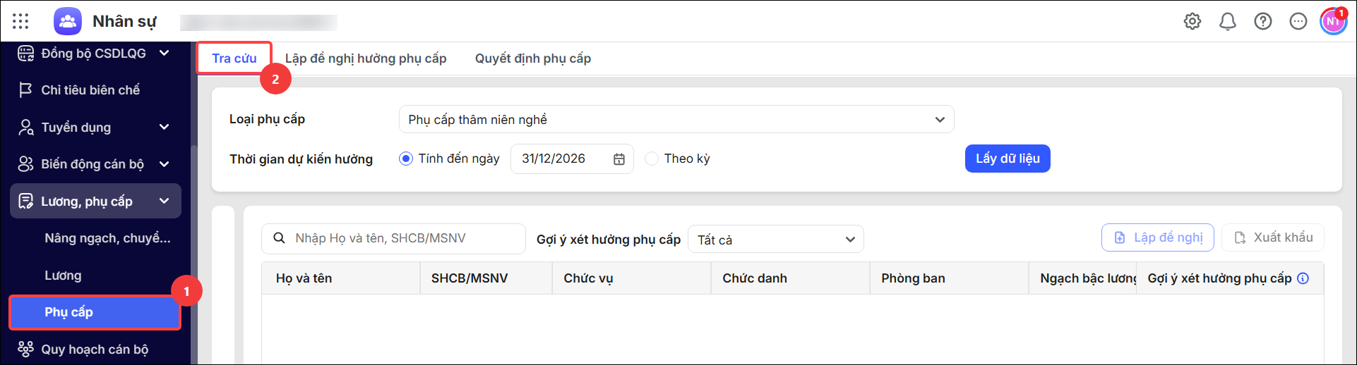Switch to Quyết định phụ cấp tab
The height and width of the screenshot is (365, 1357).
click(533, 58)
